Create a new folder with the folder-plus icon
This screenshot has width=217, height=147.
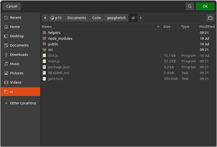click(210, 18)
